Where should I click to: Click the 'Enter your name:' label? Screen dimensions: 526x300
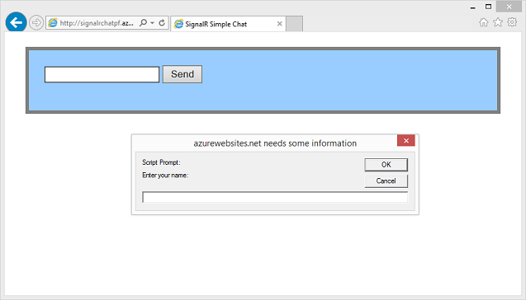pyautogui.click(x=165, y=175)
